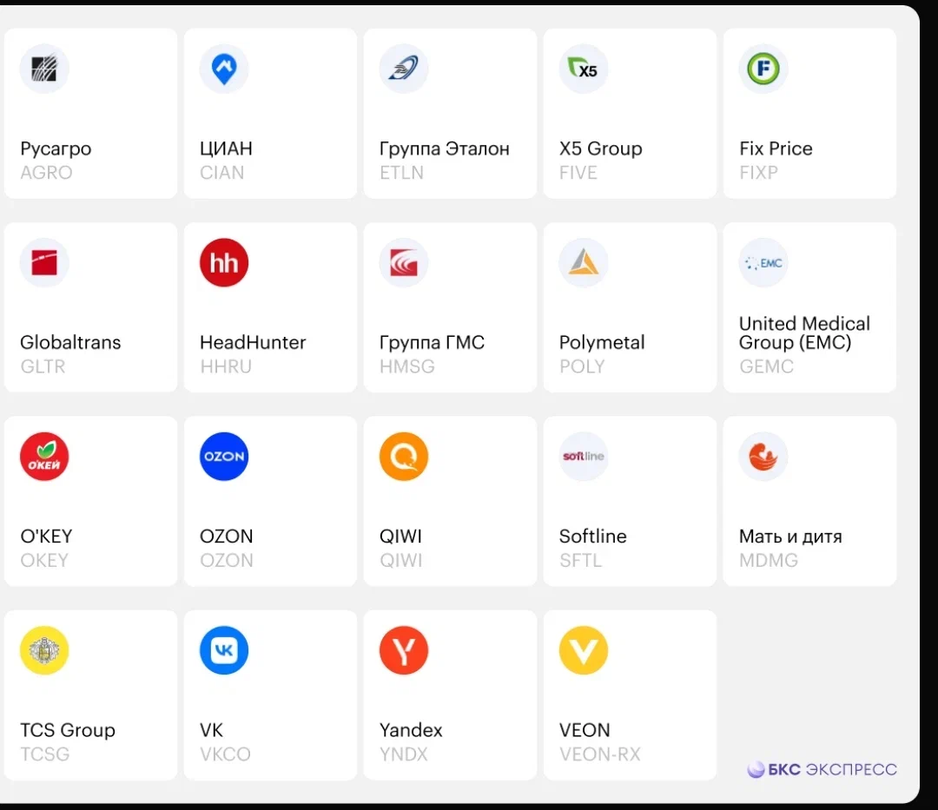Click the VKCO ticker text
The width and height of the screenshot is (938, 810).
(225, 754)
